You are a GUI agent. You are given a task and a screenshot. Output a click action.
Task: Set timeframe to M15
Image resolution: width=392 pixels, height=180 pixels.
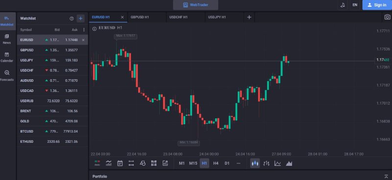tap(193, 163)
